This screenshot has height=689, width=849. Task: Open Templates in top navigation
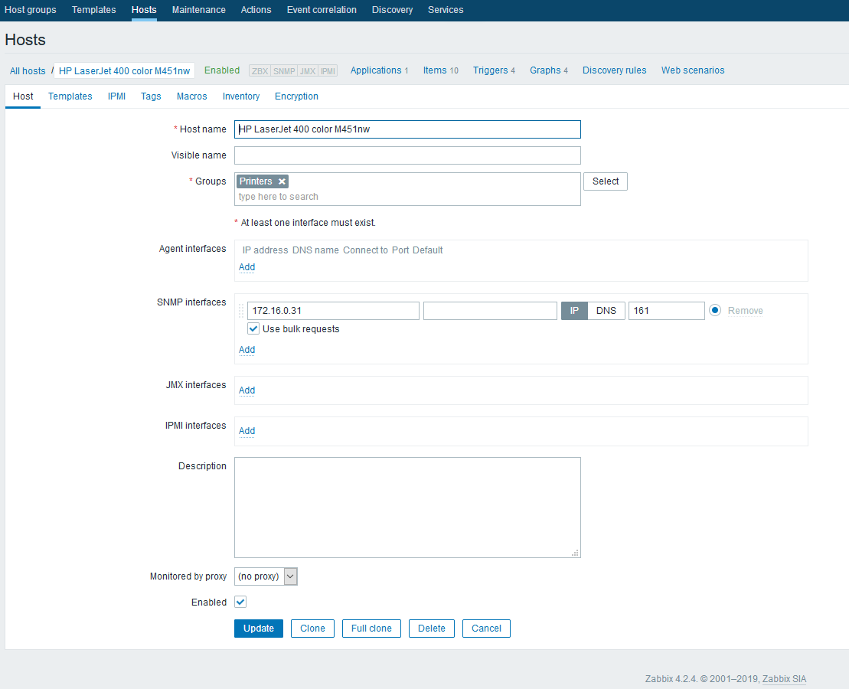click(93, 10)
